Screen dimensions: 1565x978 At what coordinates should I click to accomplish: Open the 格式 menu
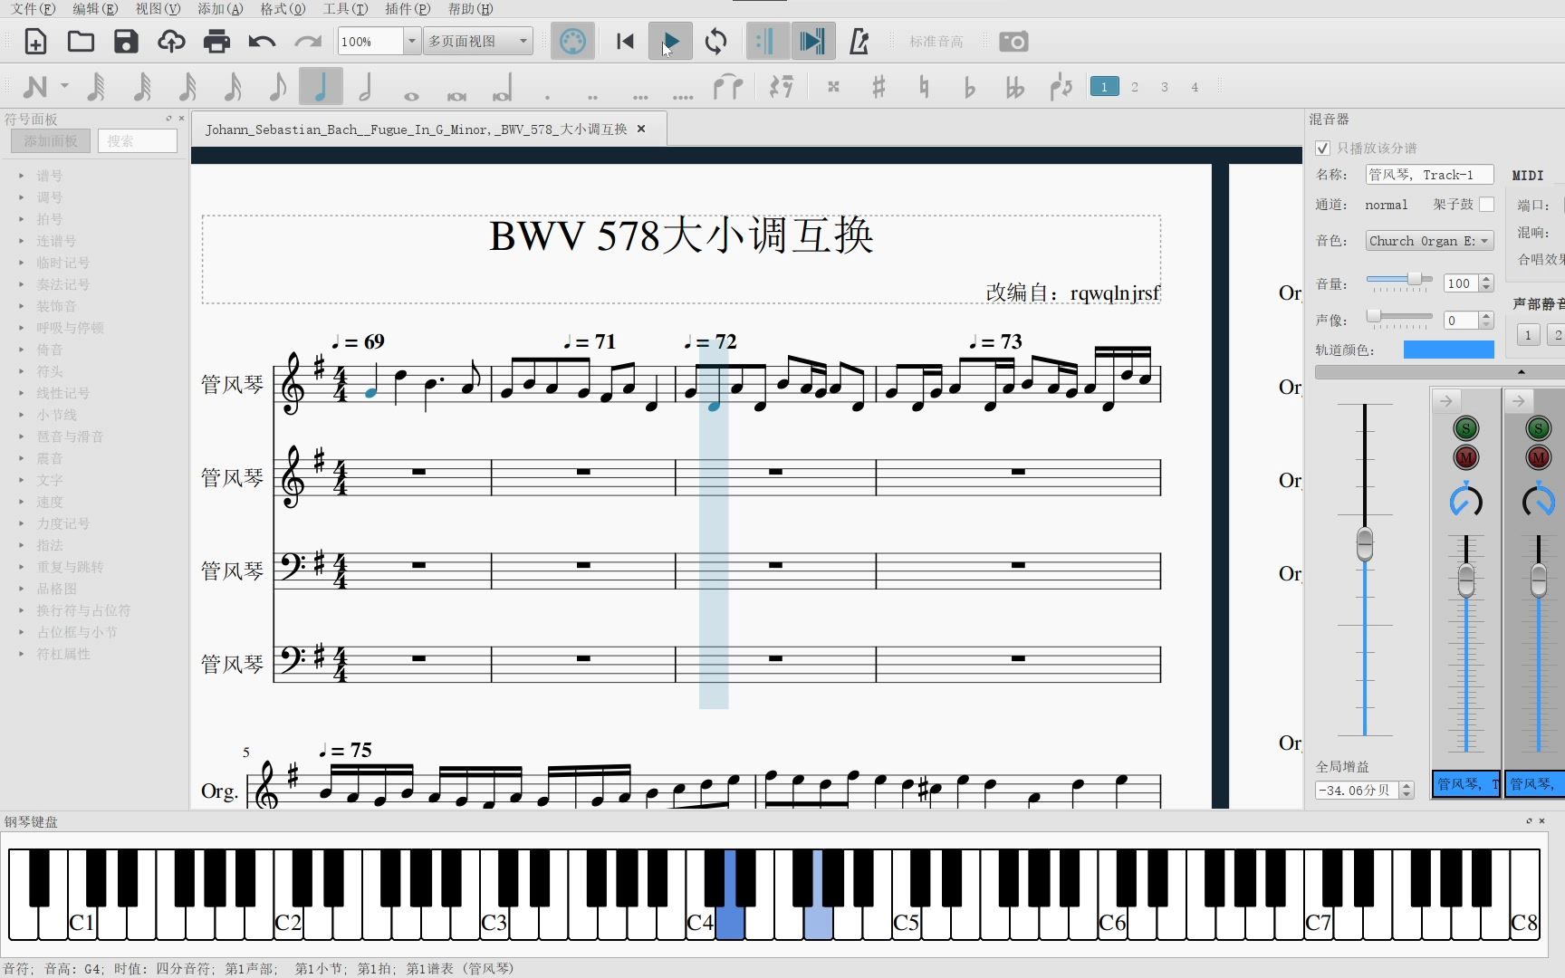283,9
